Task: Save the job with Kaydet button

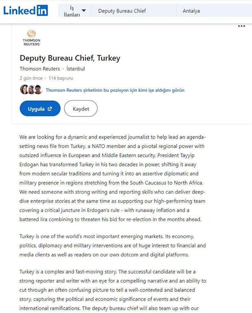Action: pos(81,109)
